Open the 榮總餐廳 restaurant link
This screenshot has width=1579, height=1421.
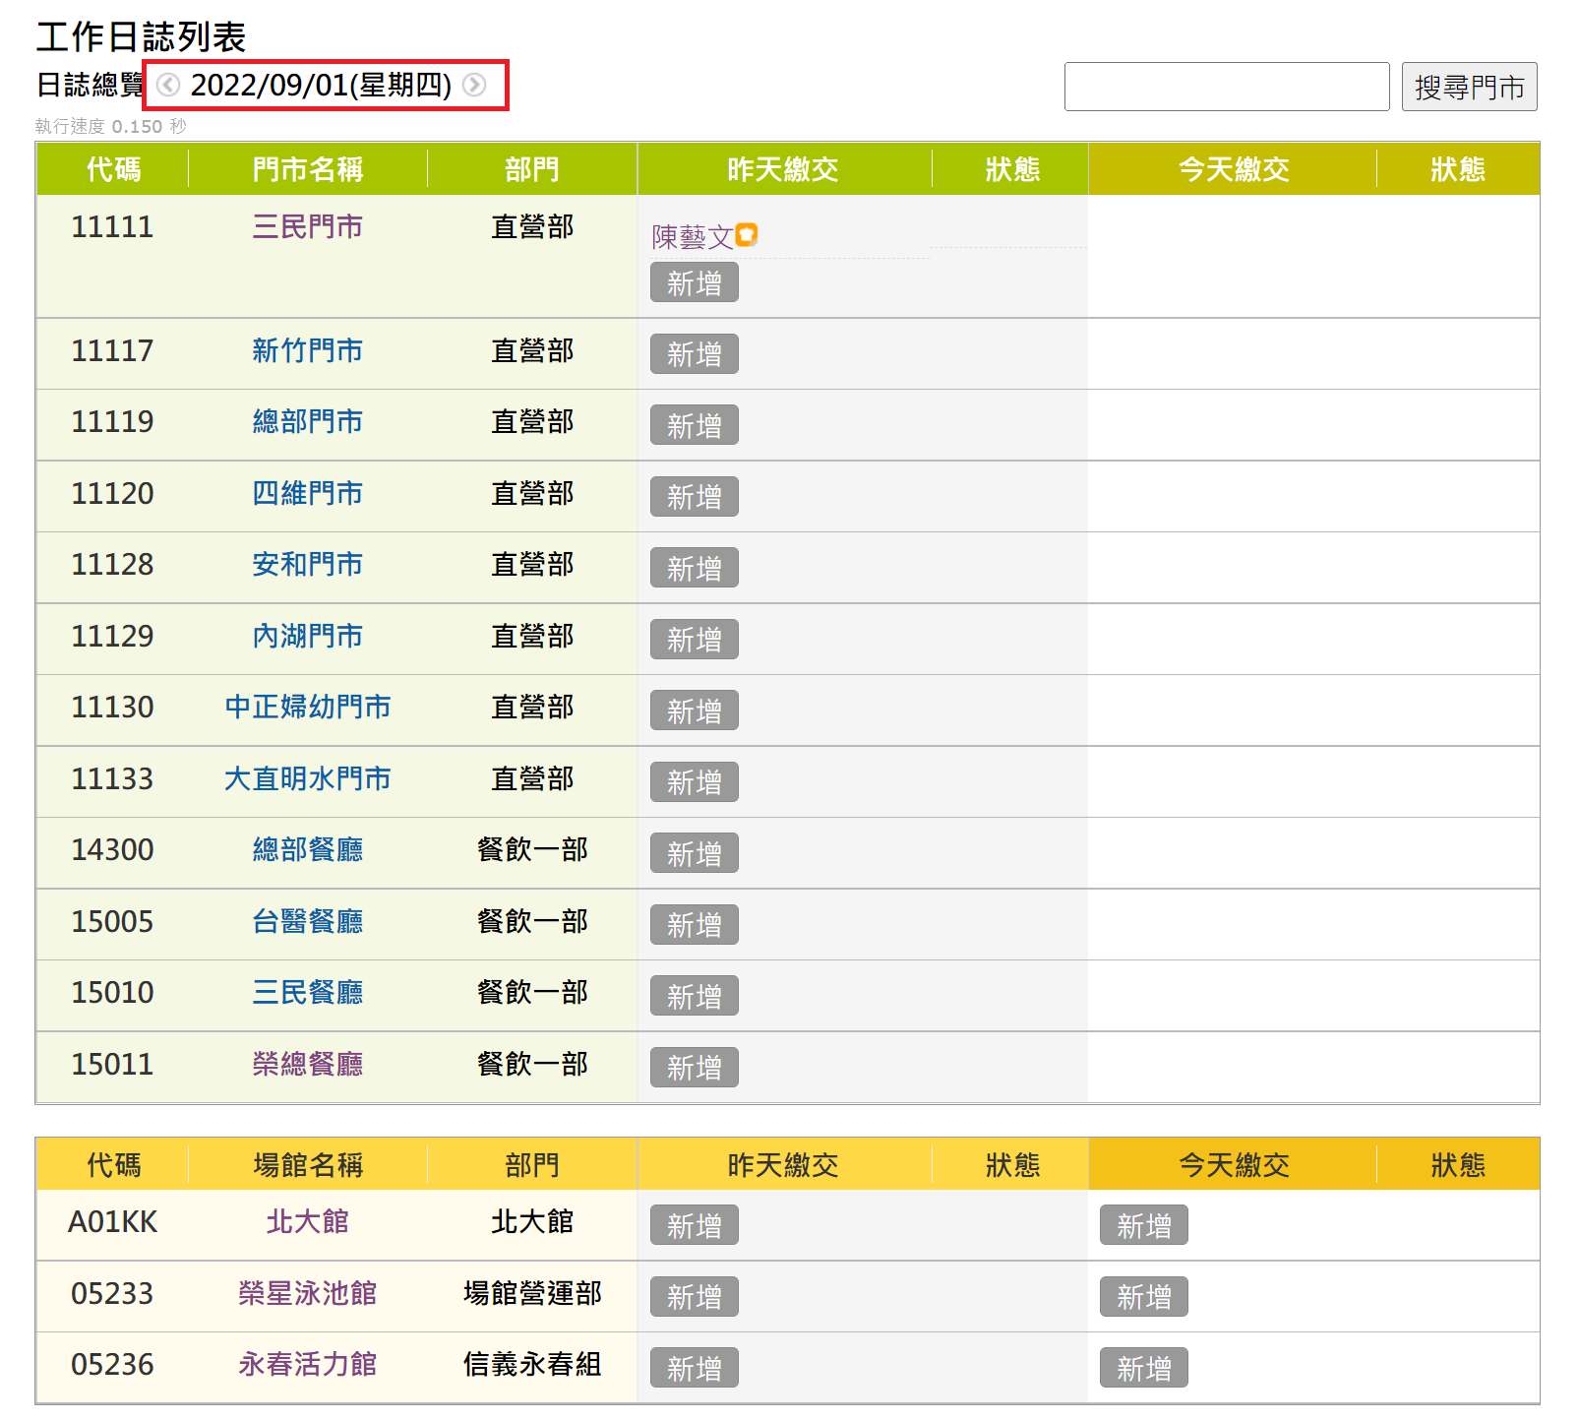(x=307, y=1065)
